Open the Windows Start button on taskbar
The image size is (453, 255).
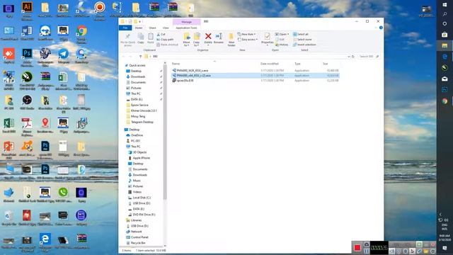[x=445, y=5]
